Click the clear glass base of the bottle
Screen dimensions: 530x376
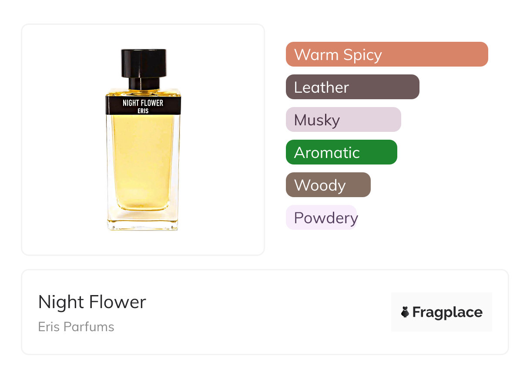(143, 220)
